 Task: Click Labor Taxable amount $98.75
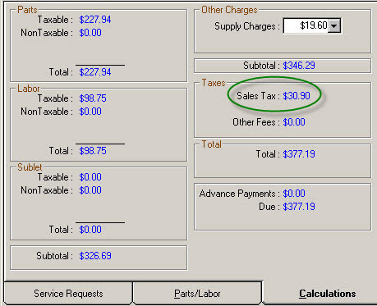tap(93, 98)
